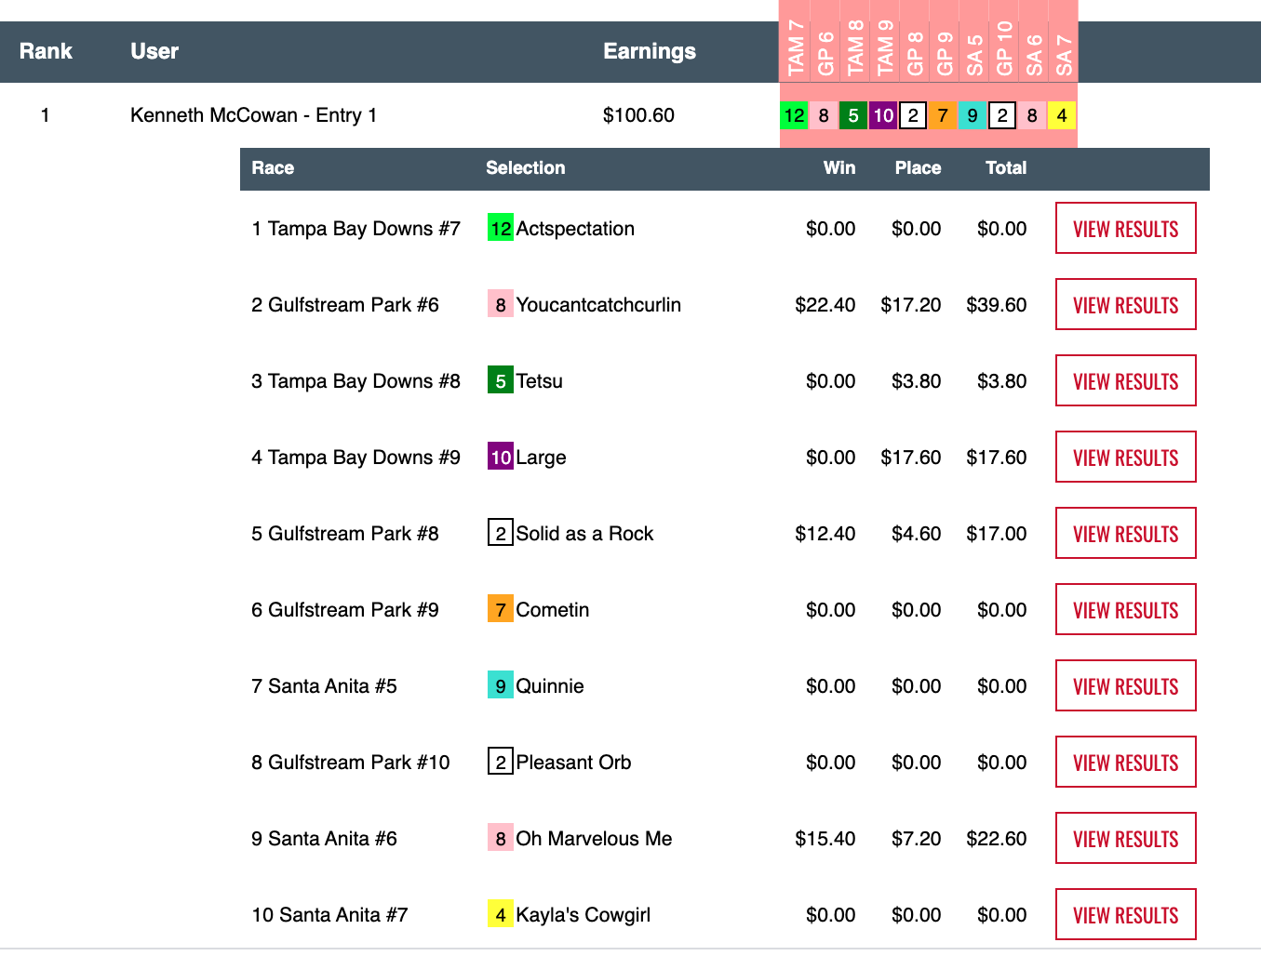The height and width of the screenshot is (956, 1261).
Task: Click the white 2 badge beside Pleasant Orb
Action: 500,763
